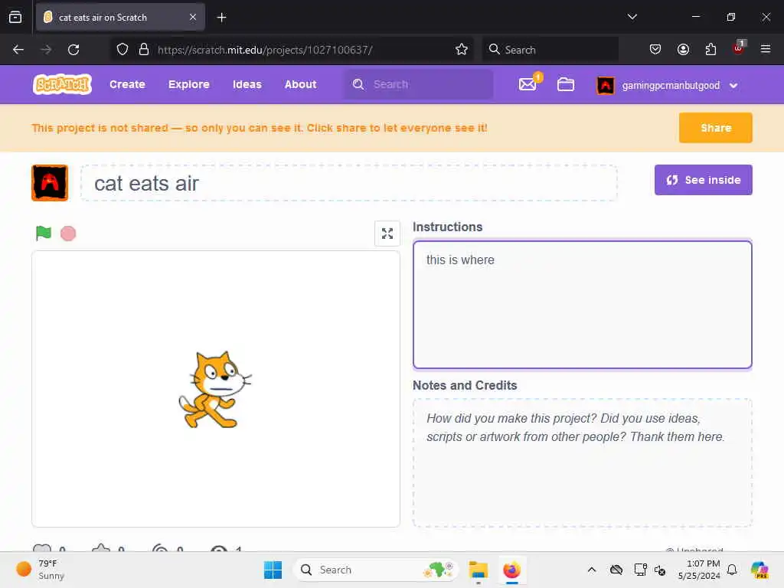Click the site padlock security icon
The height and width of the screenshot is (588, 784).
pos(144,50)
